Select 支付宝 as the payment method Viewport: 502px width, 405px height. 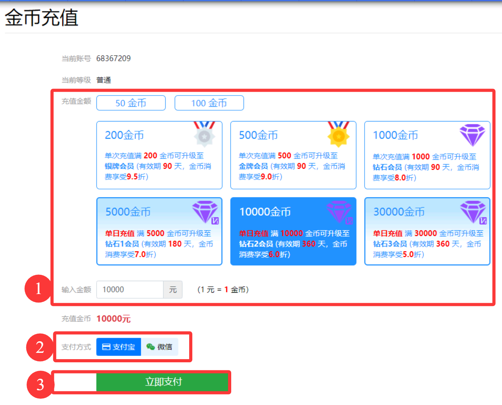click(x=119, y=347)
